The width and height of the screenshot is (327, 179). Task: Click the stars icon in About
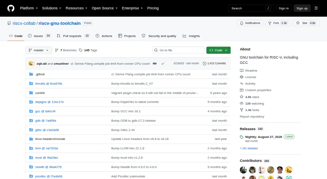242,97
